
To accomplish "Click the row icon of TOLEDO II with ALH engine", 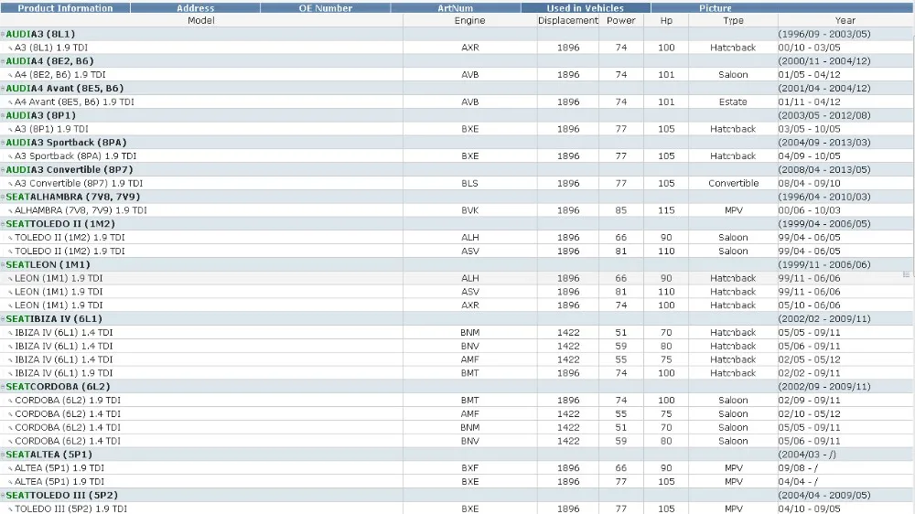I will (10, 238).
